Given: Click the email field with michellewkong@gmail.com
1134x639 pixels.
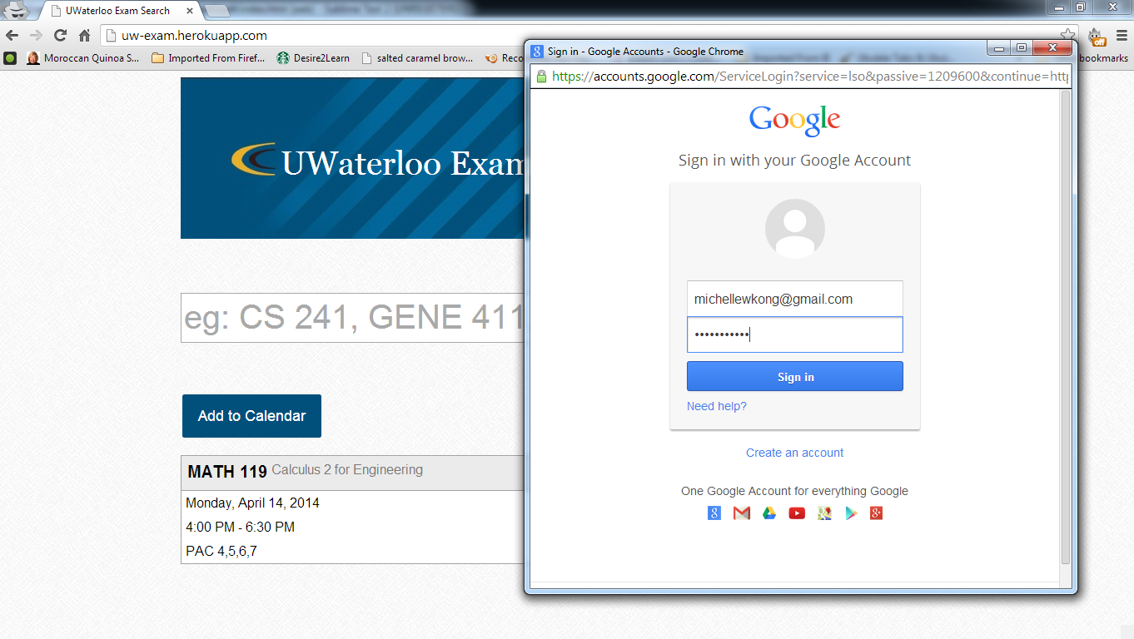Looking at the screenshot, I should coord(794,299).
